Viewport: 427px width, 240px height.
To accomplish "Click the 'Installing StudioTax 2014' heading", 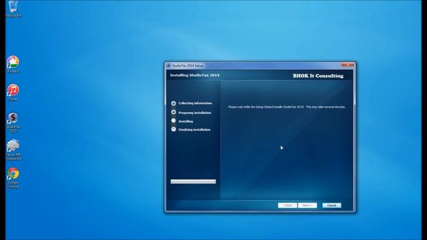I will 195,75.
